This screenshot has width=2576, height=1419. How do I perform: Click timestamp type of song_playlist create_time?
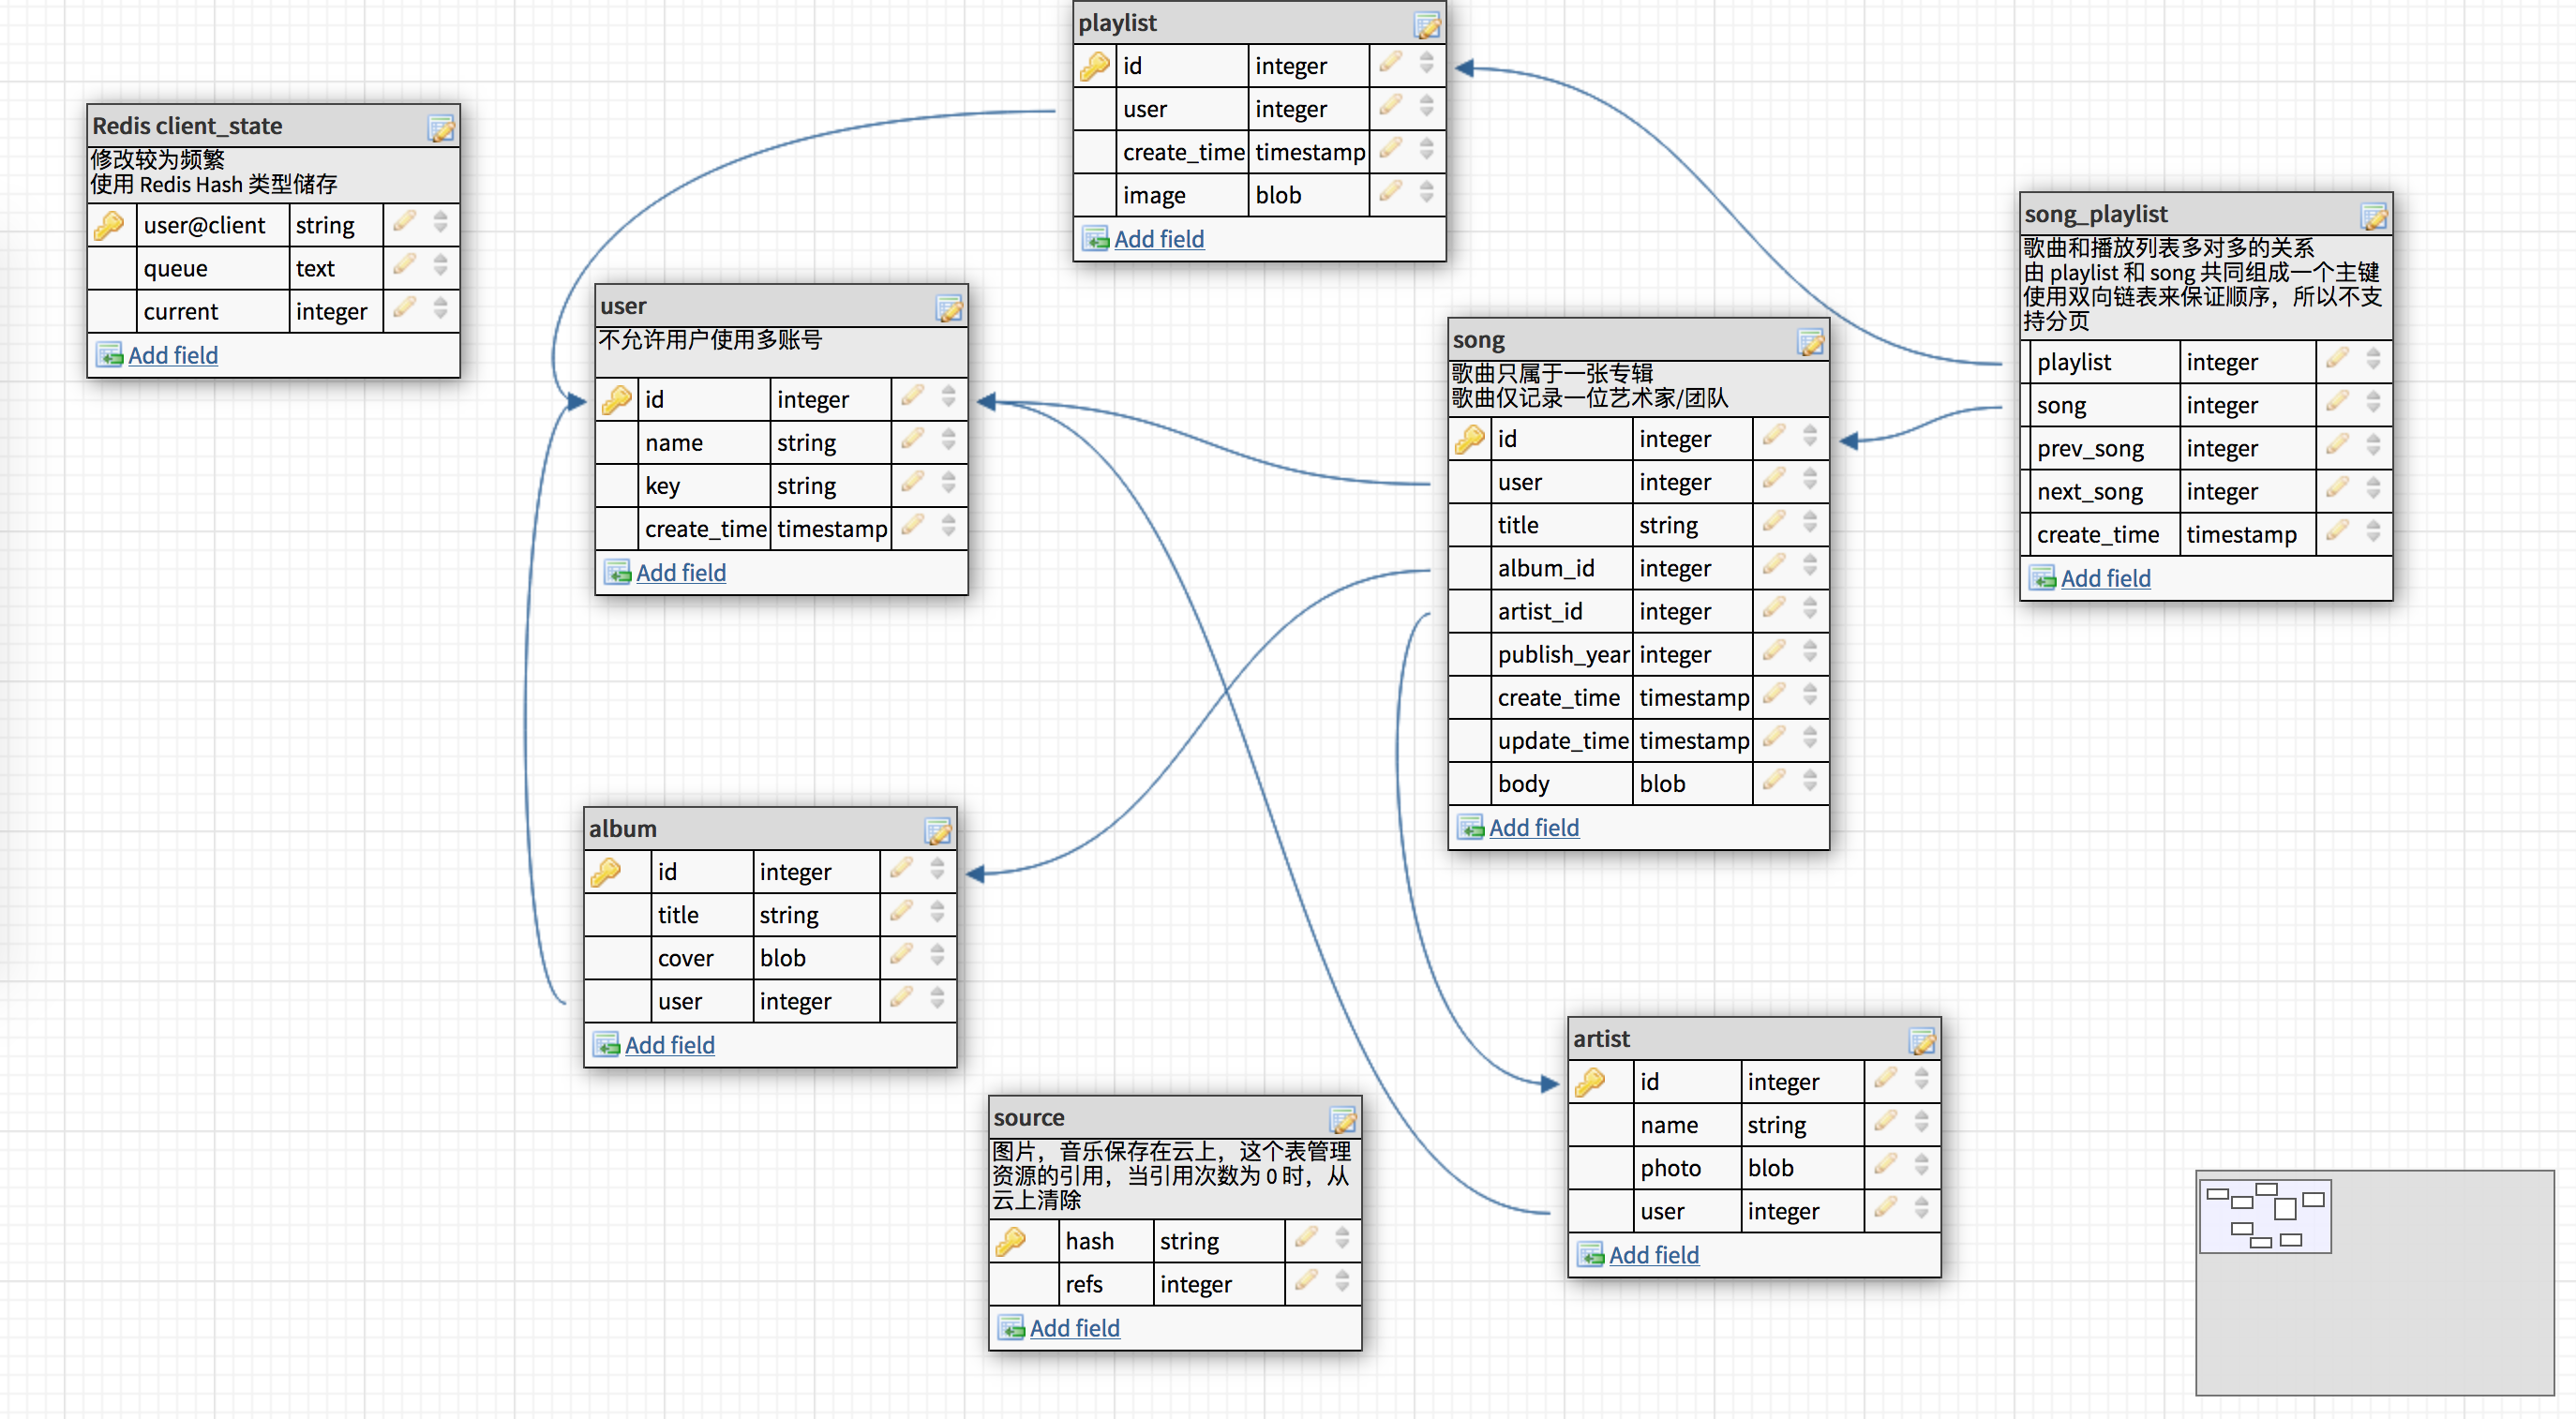tap(2241, 536)
